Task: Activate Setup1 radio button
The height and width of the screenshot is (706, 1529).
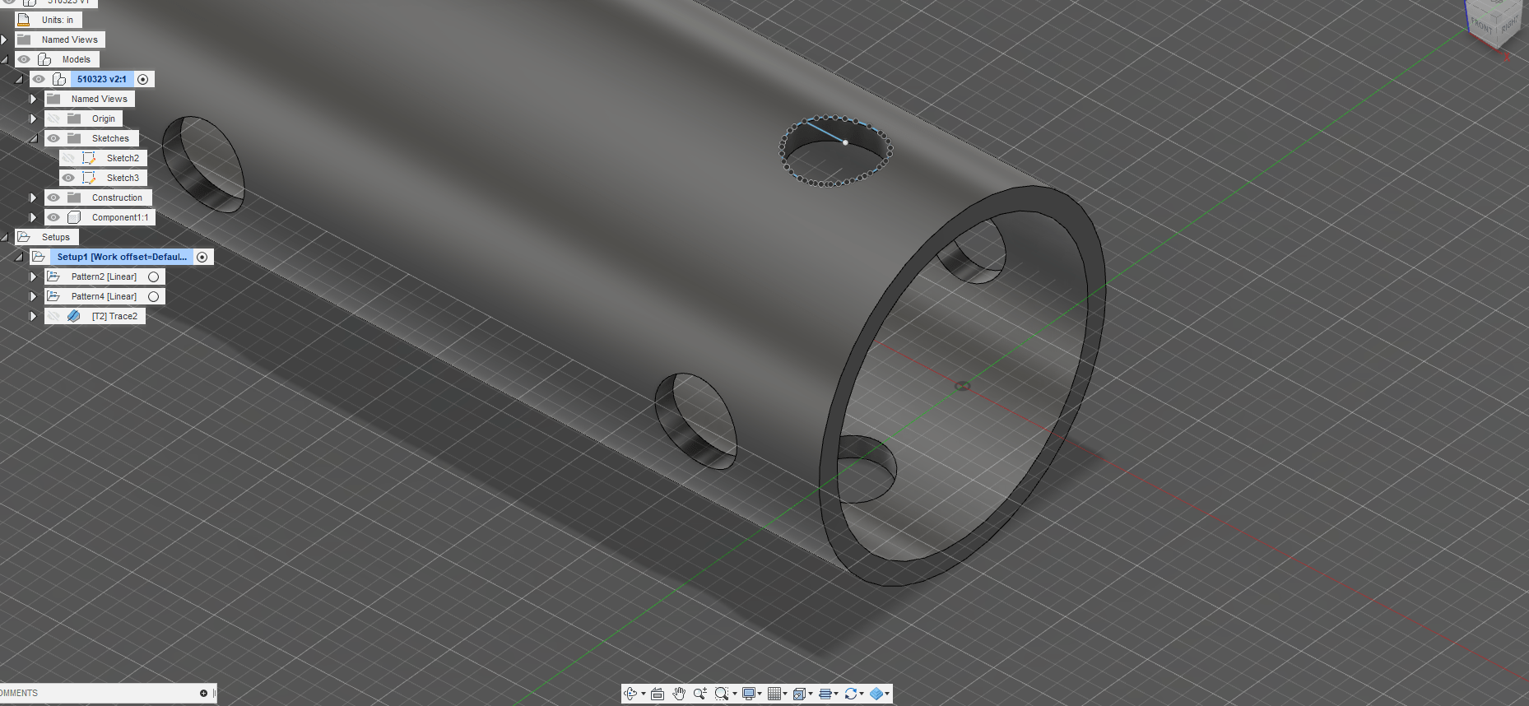Action: pos(202,257)
